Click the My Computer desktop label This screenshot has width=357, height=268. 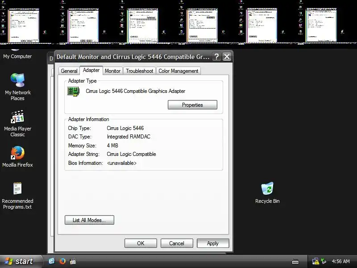(x=17, y=56)
